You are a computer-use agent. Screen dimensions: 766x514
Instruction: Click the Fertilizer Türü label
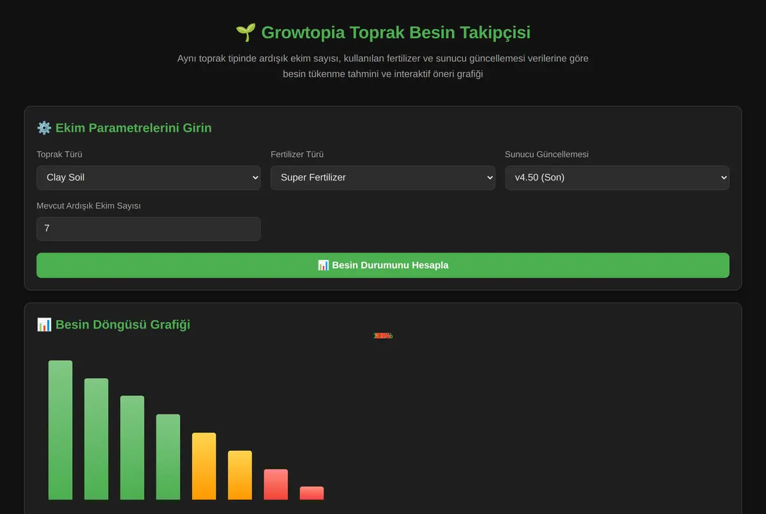click(x=297, y=154)
